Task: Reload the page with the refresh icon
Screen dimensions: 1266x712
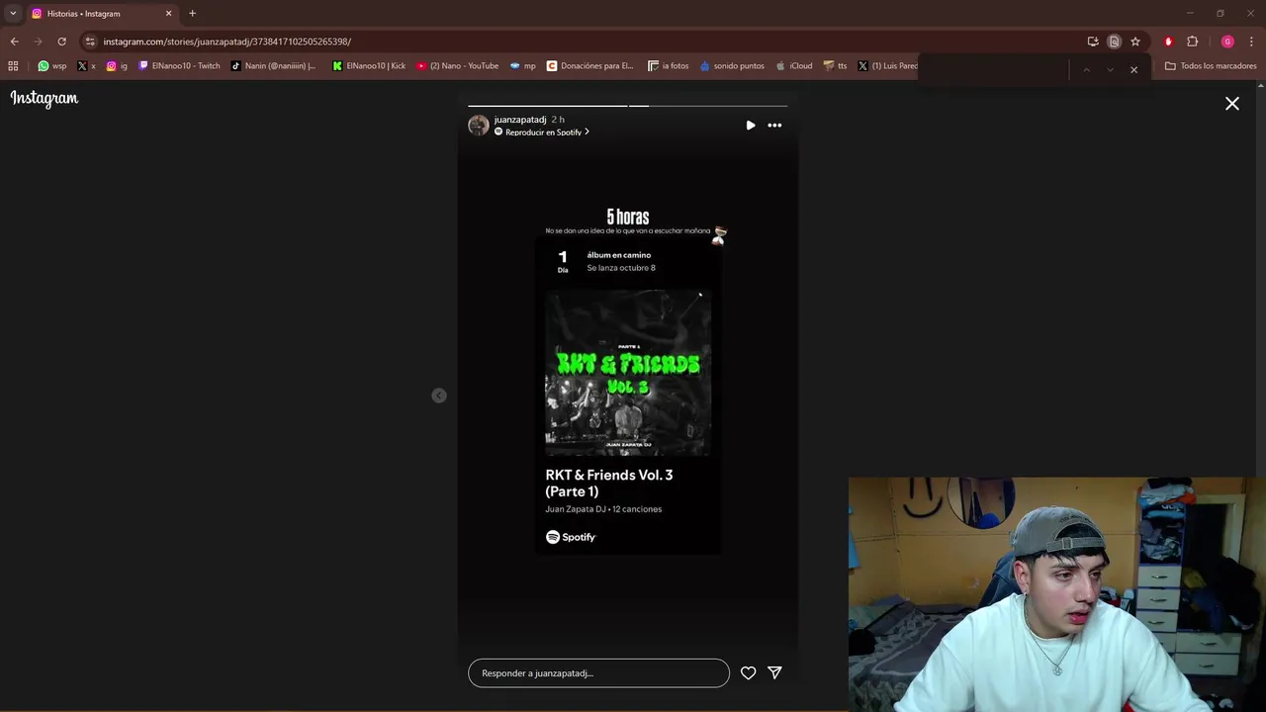Action: (x=61, y=42)
